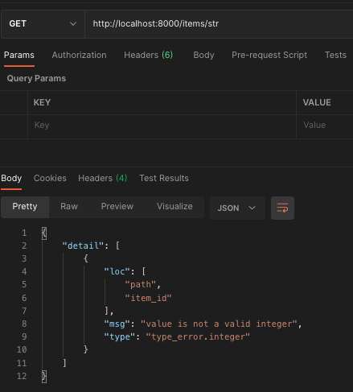The width and height of the screenshot is (353, 392).
Task: Select the request Body tab
Action: tap(203, 55)
